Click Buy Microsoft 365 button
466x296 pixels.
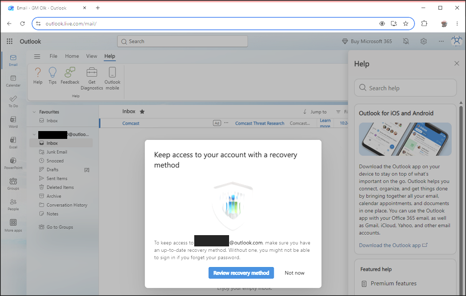click(367, 41)
